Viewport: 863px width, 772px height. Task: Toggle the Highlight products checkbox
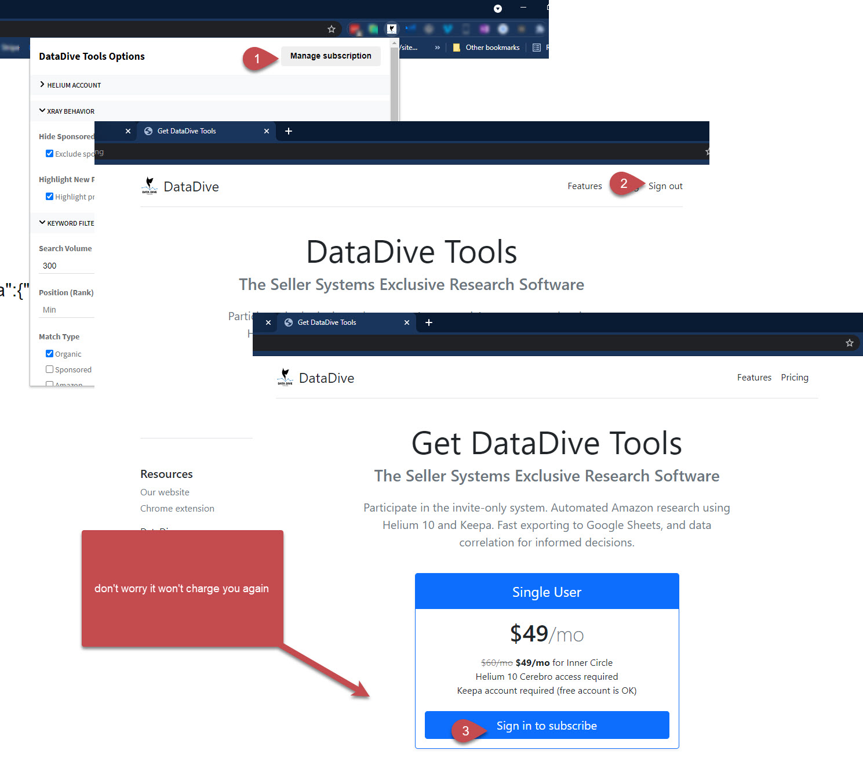point(49,197)
